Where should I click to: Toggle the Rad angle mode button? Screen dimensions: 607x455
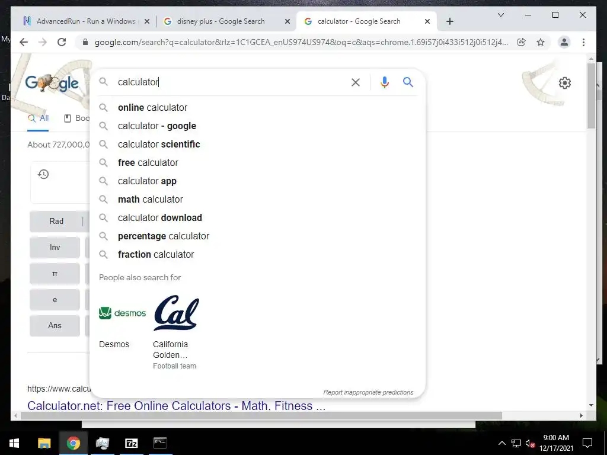pyautogui.click(x=56, y=222)
